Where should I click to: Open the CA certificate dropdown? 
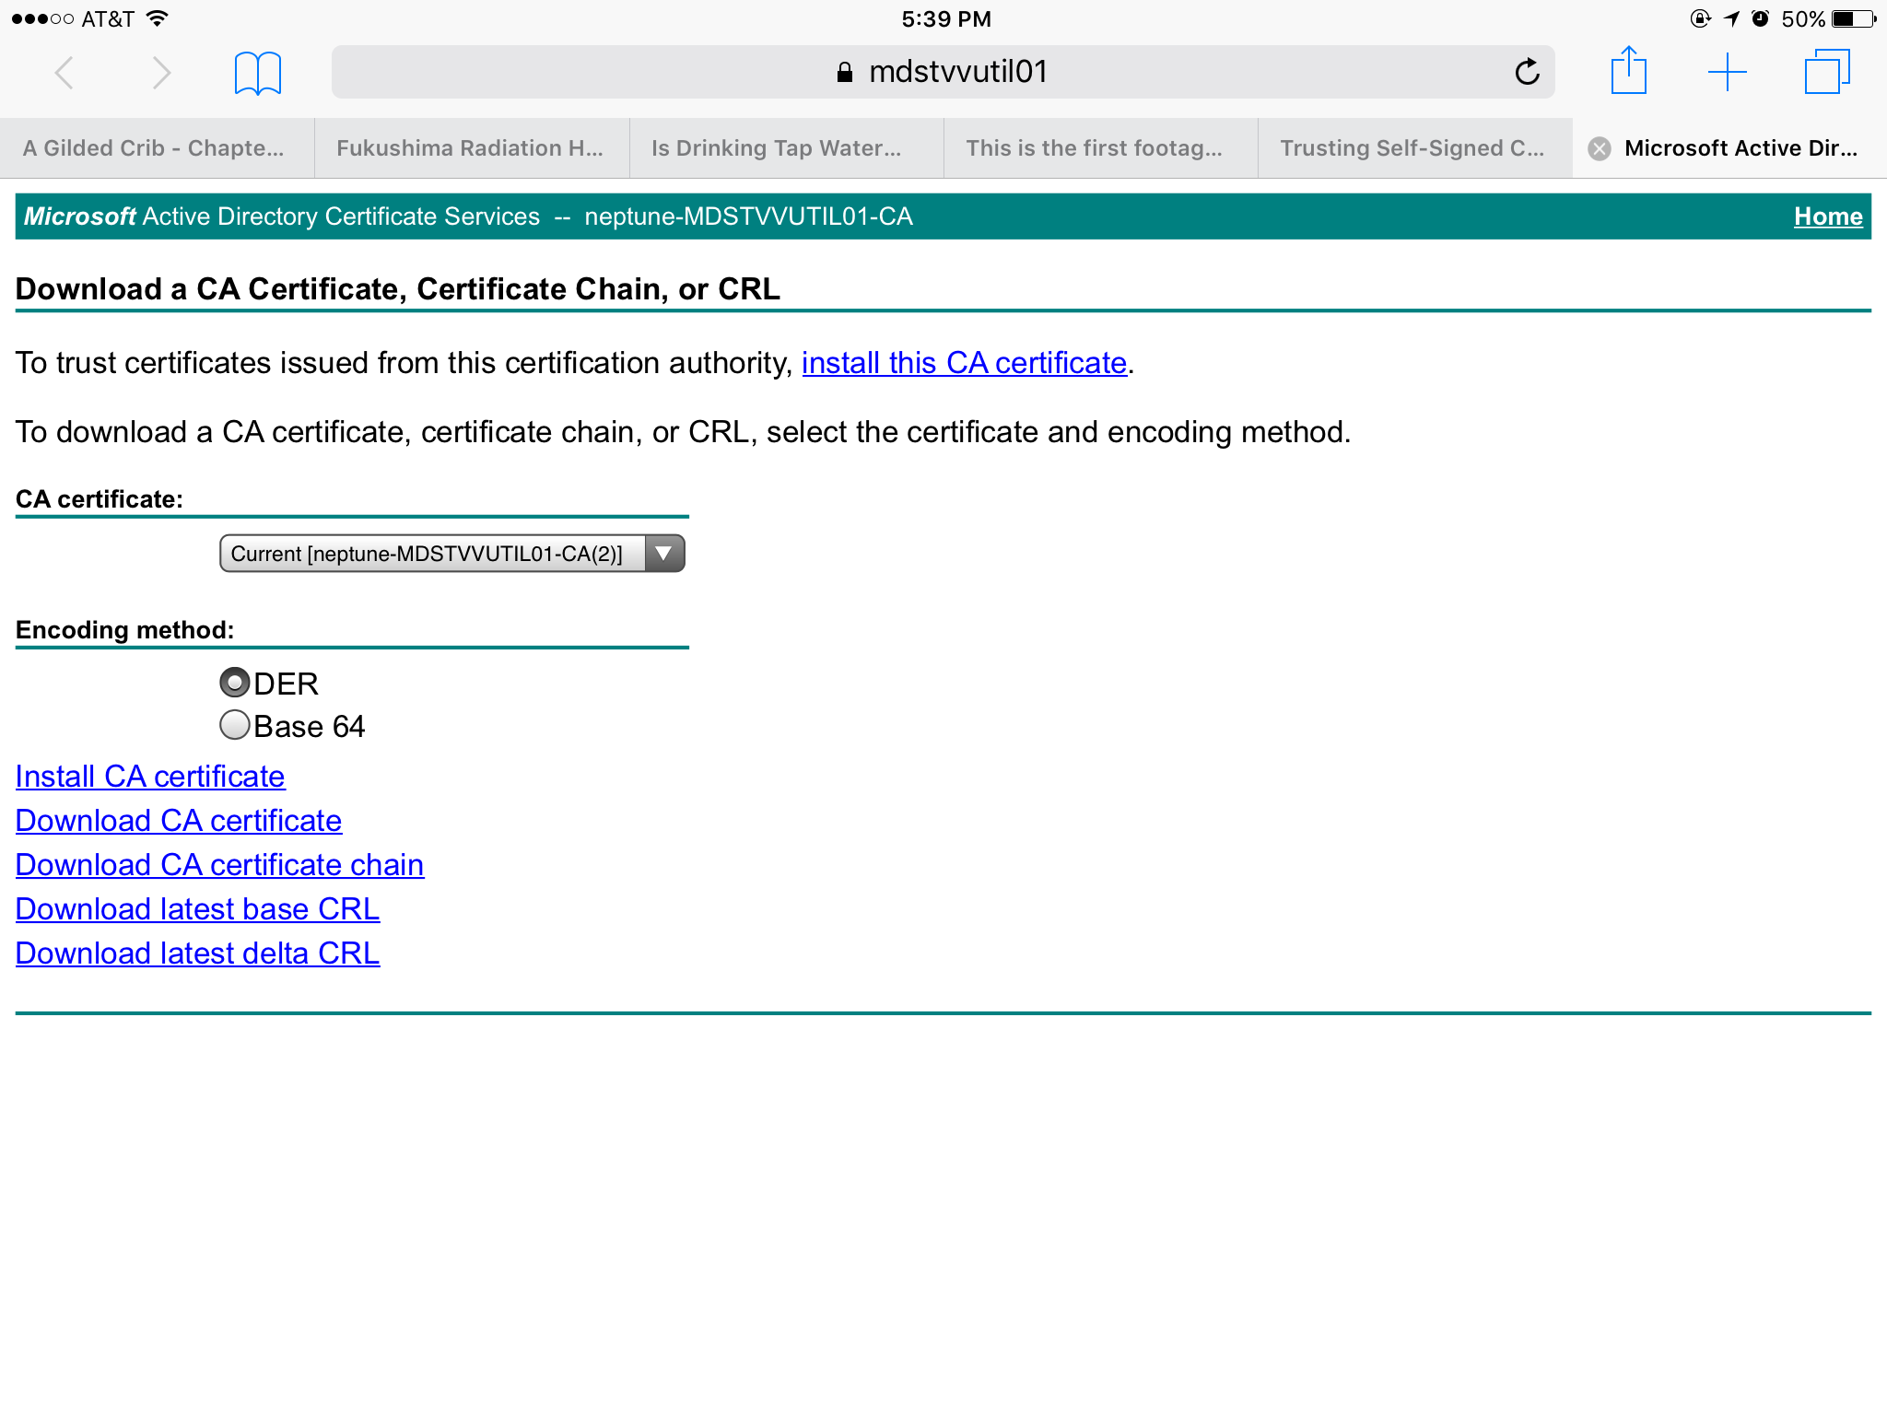(x=451, y=554)
